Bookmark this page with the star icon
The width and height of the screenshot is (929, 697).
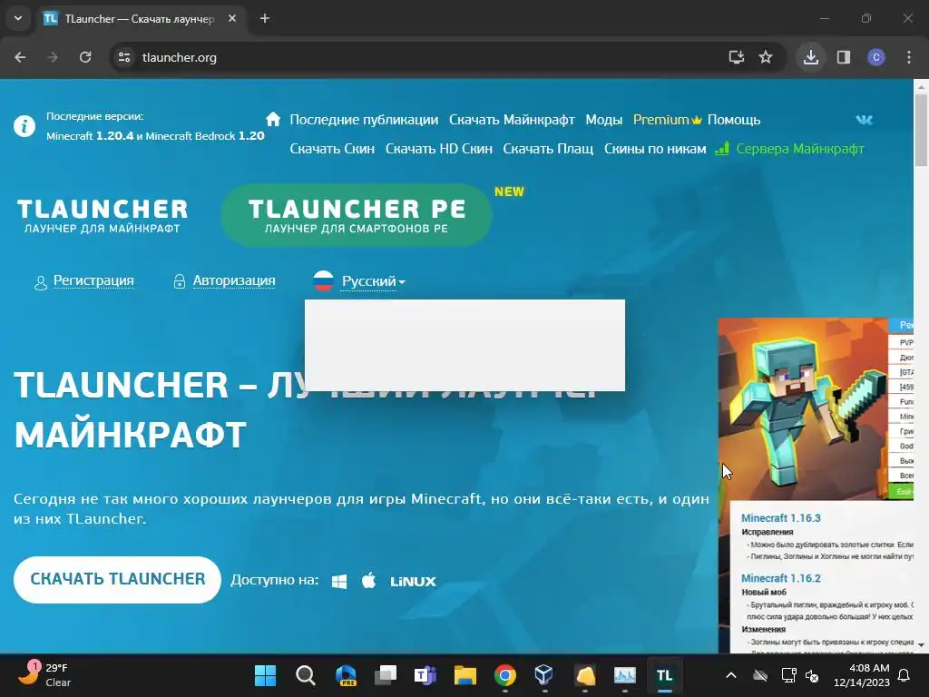(766, 57)
